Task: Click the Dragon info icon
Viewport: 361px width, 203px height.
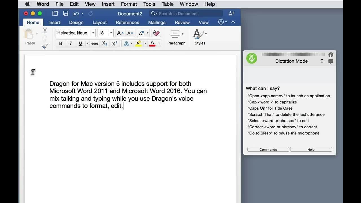Action: click(x=331, y=55)
